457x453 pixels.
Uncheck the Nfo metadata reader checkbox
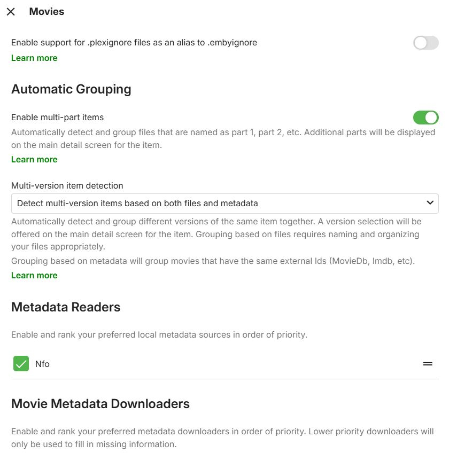click(x=21, y=364)
